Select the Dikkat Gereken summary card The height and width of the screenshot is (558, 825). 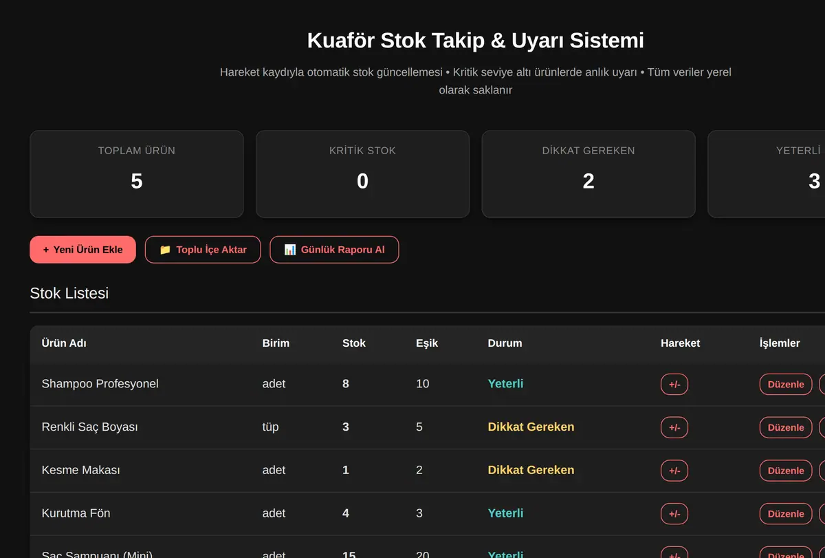588,174
